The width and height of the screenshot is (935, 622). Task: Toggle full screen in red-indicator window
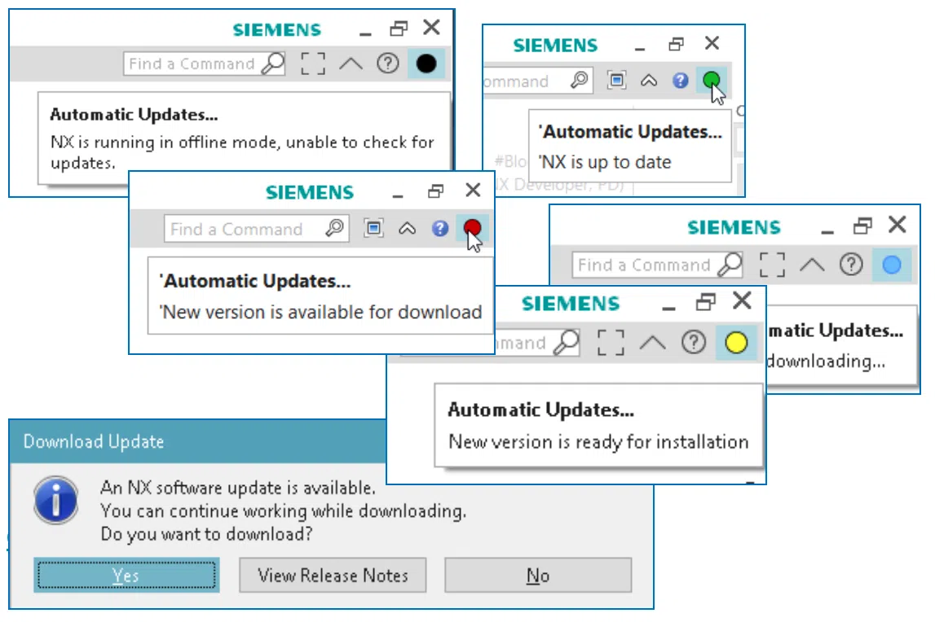374,228
